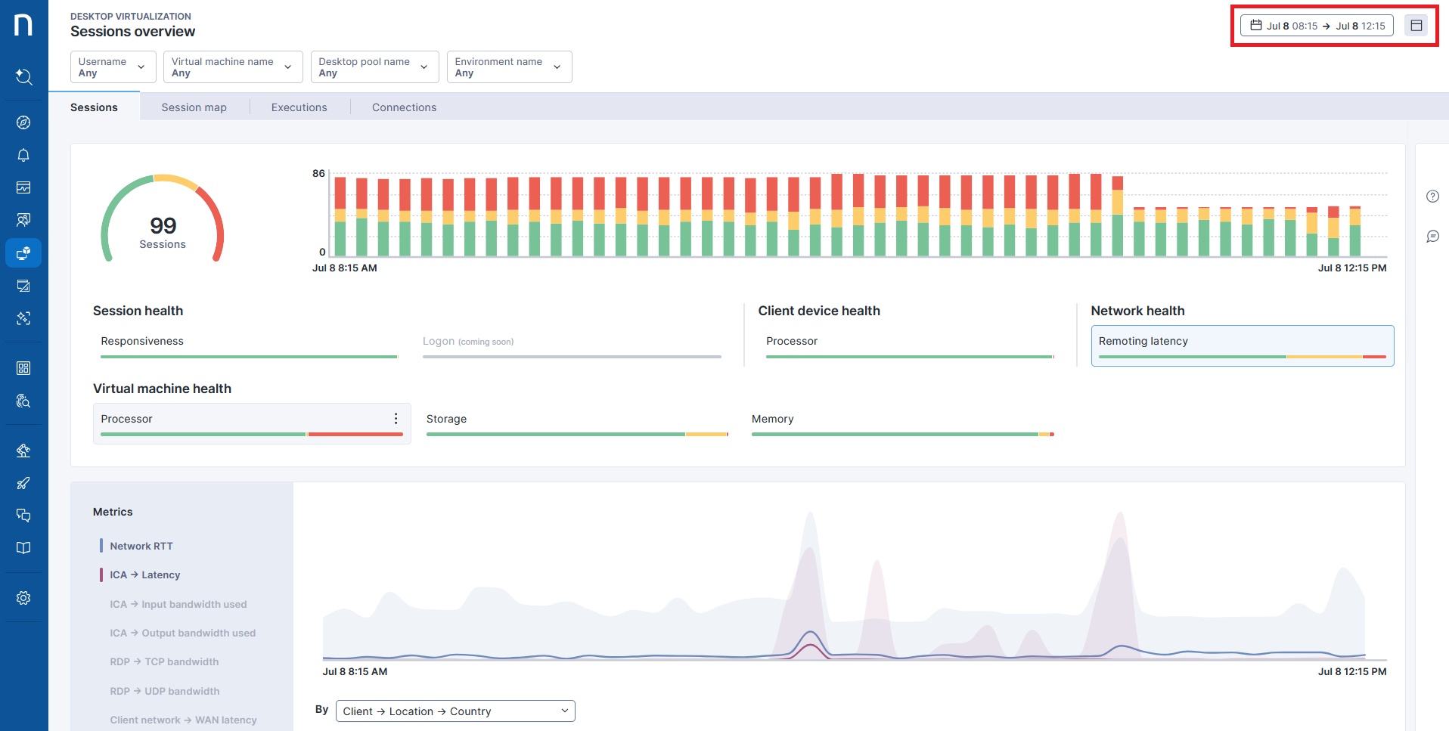Open the Username filter dropdown
Viewport: 1449px width, 731px height.
[x=113, y=67]
